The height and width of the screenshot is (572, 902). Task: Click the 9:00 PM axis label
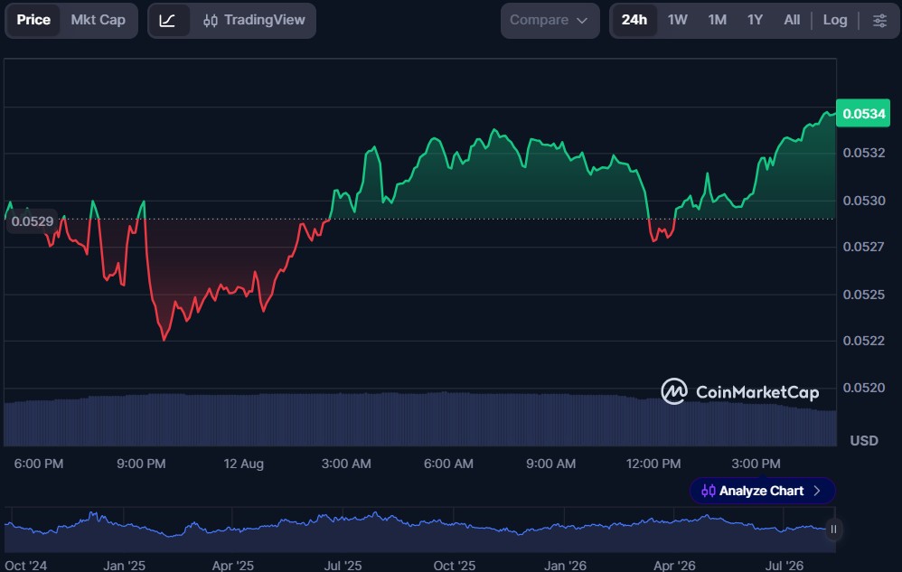[141, 464]
